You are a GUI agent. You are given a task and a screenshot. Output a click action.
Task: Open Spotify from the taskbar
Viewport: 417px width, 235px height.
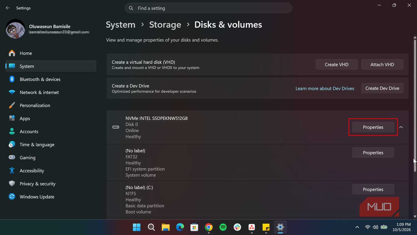click(x=223, y=227)
